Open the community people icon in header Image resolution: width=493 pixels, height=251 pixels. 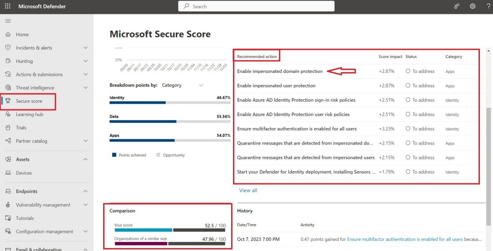[x=457, y=6]
